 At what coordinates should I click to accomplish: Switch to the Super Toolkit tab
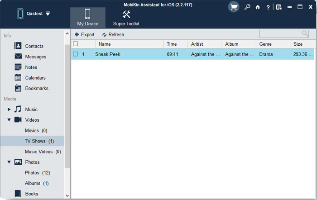click(126, 17)
